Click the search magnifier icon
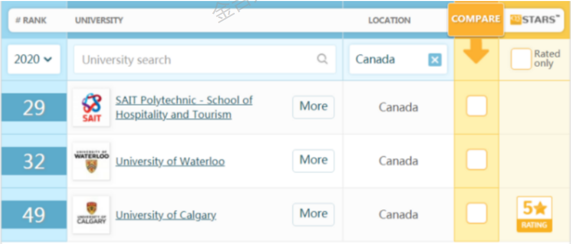Image resolution: width=571 pixels, height=244 pixels. click(322, 59)
